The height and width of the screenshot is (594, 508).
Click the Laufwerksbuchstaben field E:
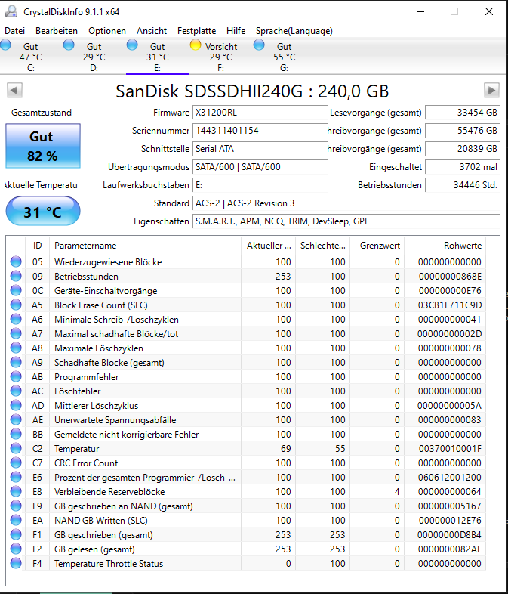pos(260,185)
